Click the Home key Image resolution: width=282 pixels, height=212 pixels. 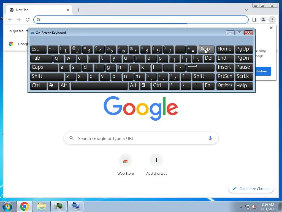(x=225, y=50)
